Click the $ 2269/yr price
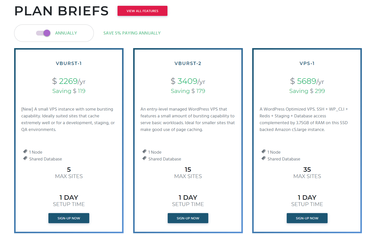Screen dimensions: 376x235 (69, 81)
